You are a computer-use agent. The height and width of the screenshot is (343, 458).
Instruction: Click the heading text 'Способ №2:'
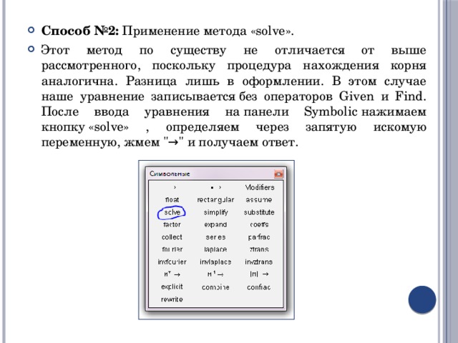click(x=80, y=31)
